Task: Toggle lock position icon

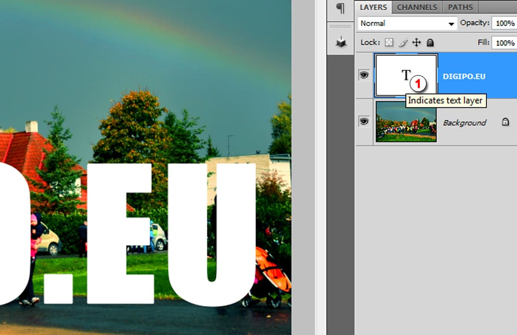Action: [416, 42]
